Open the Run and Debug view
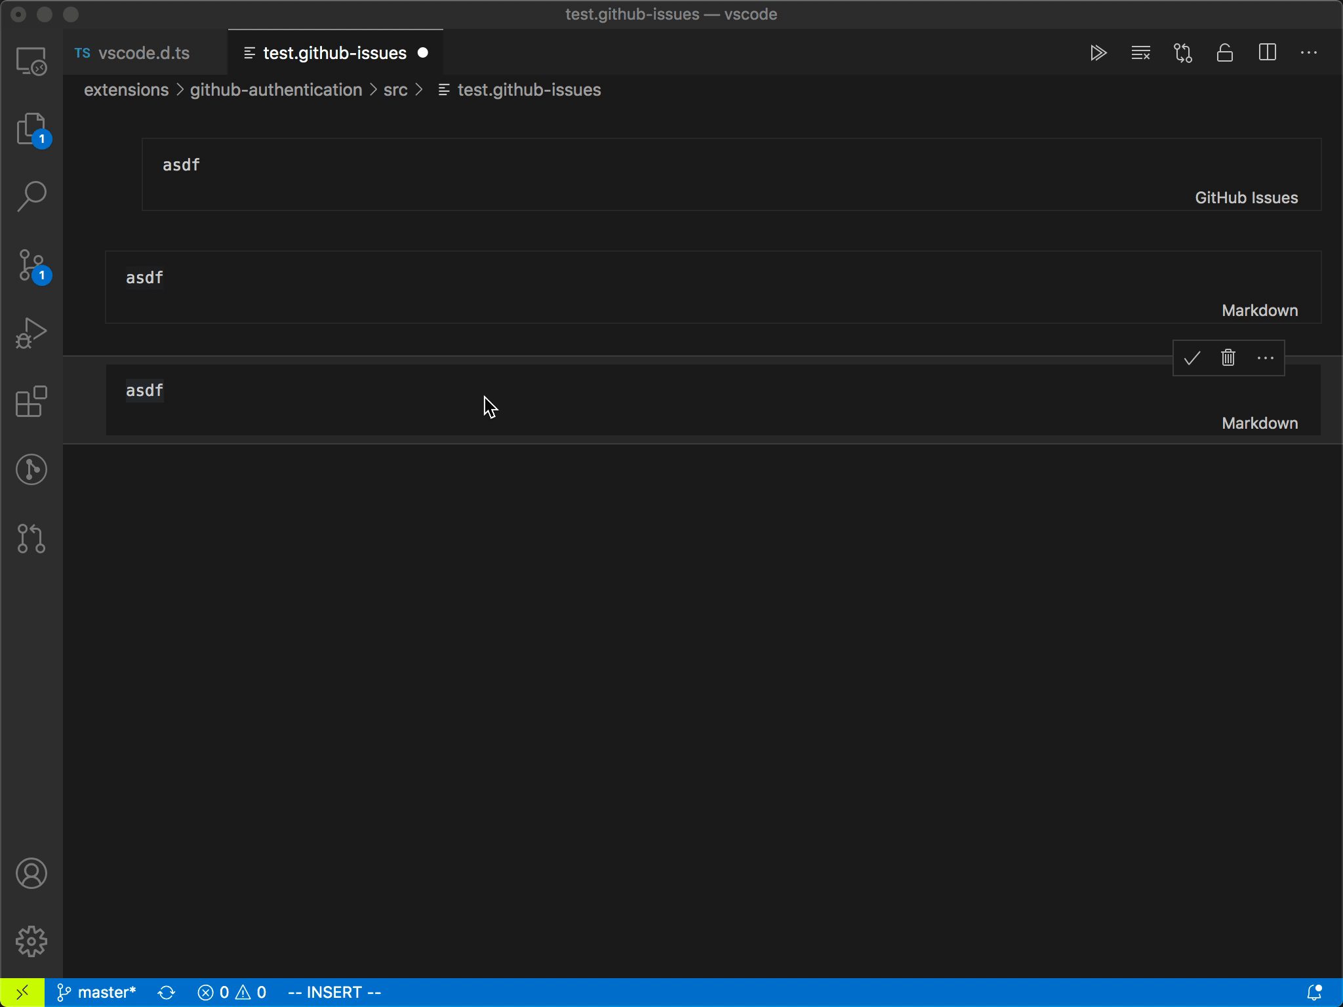 [31, 333]
